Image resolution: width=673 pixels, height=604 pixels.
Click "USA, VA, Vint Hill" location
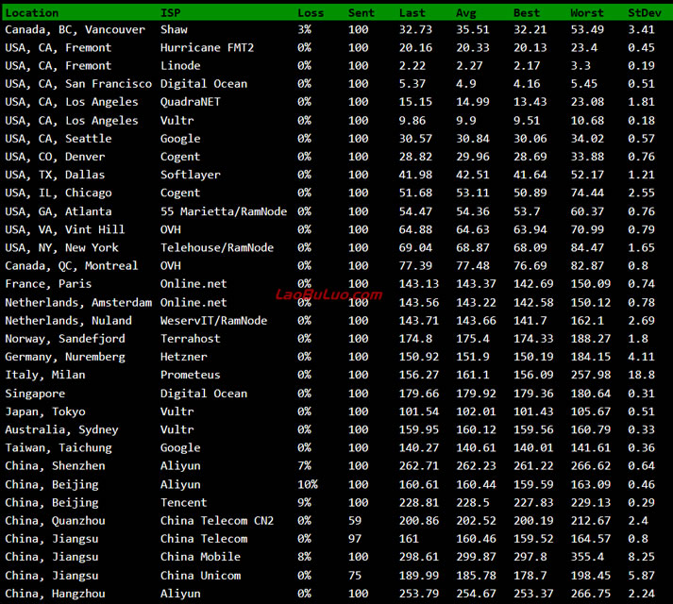(65, 229)
